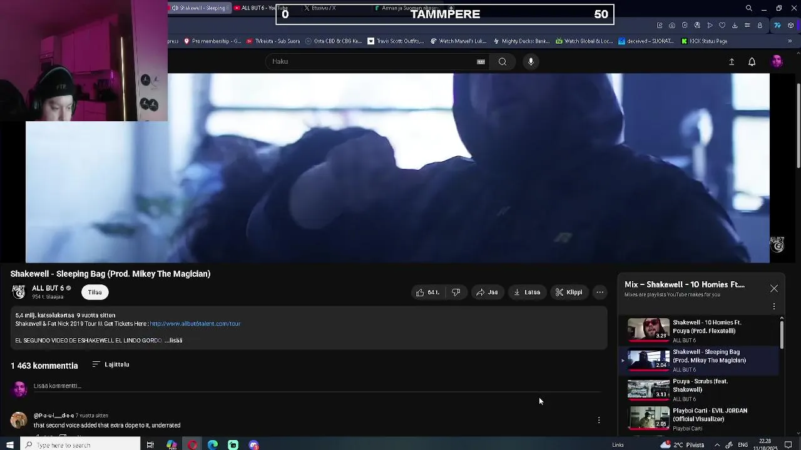Open Mighty Ducks: Bank... bookmark
This screenshot has width=801, height=450.
point(521,41)
